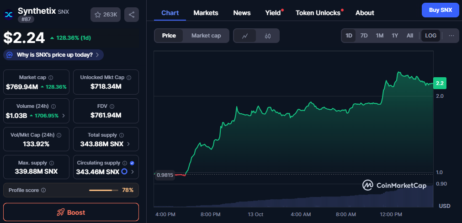
Task: Switch to the Token Unlocks tab
Action: pos(318,13)
